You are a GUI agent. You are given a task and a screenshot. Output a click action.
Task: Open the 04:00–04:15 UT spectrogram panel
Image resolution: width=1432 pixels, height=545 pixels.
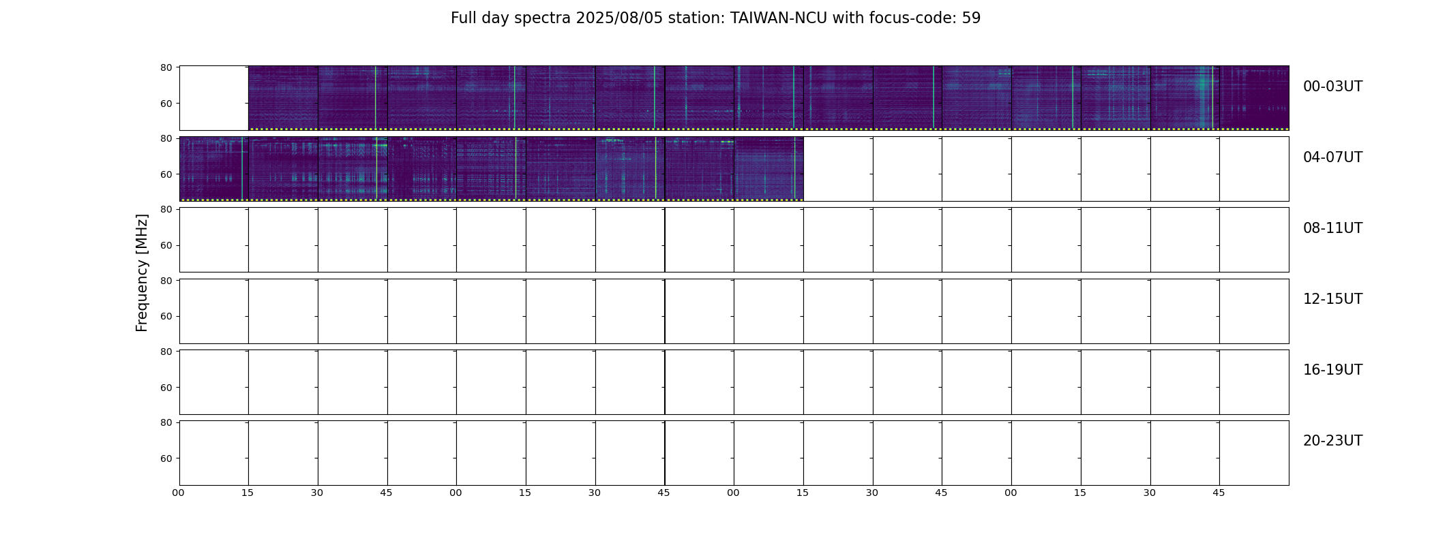click(x=213, y=169)
